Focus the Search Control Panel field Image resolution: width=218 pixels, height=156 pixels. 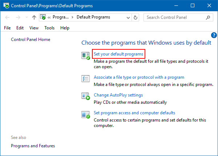pyautogui.click(x=178, y=17)
